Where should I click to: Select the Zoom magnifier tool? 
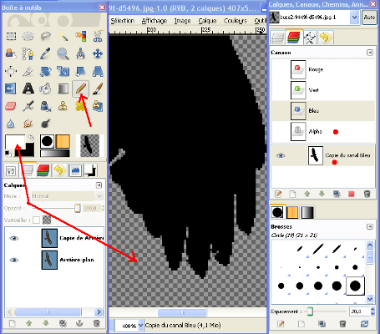click(x=63, y=53)
